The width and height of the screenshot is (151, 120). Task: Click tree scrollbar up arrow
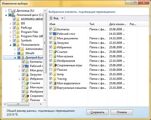point(45,11)
